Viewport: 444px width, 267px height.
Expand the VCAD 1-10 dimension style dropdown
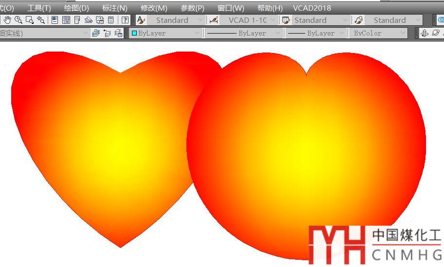point(273,20)
